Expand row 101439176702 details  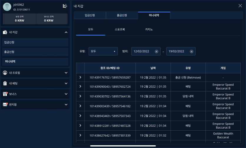[x=80, y=77]
